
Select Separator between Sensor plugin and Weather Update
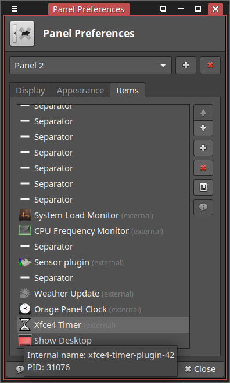pos(103,278)
